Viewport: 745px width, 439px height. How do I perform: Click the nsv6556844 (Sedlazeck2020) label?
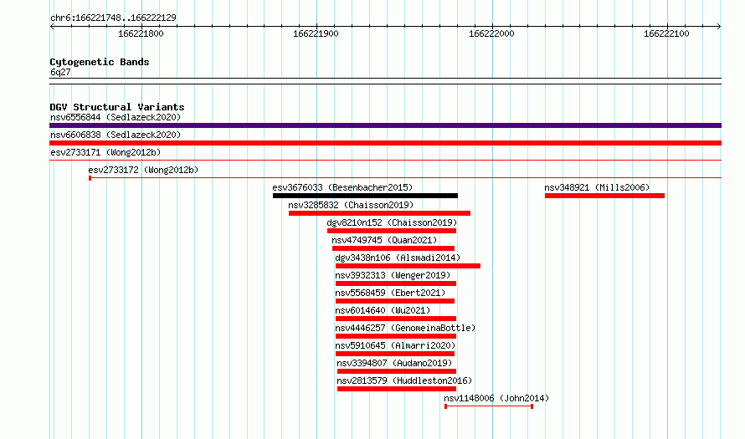coord(116,117)
